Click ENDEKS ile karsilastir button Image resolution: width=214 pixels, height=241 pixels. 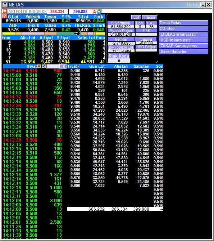[x=183, y=34]
